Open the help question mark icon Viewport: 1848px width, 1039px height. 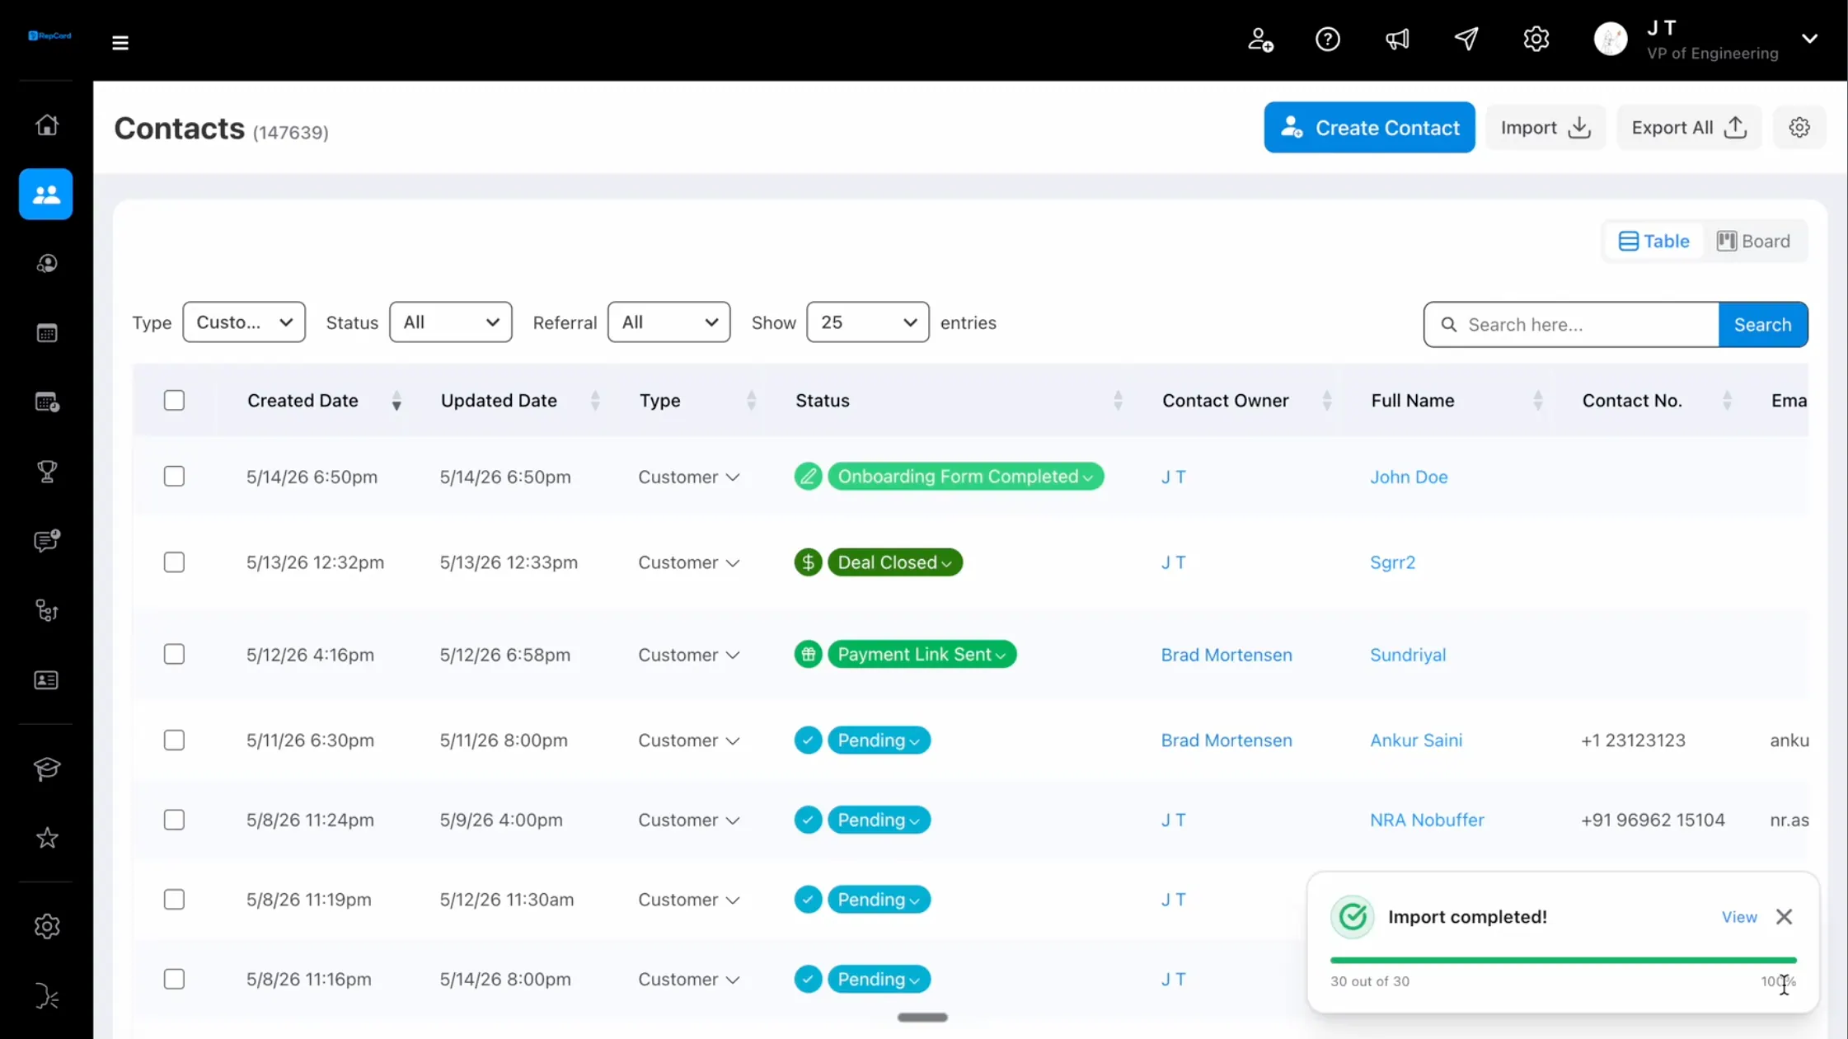click(x=1328, y=39)
